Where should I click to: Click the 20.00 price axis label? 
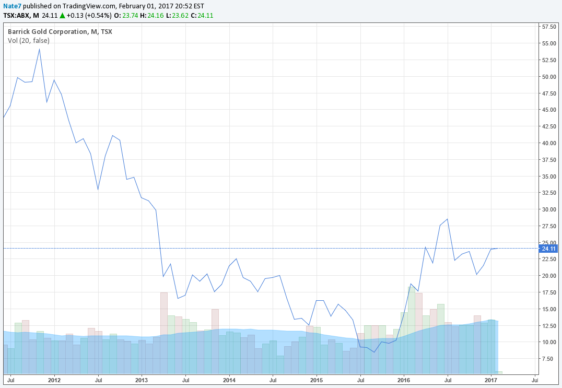(549, 276)
